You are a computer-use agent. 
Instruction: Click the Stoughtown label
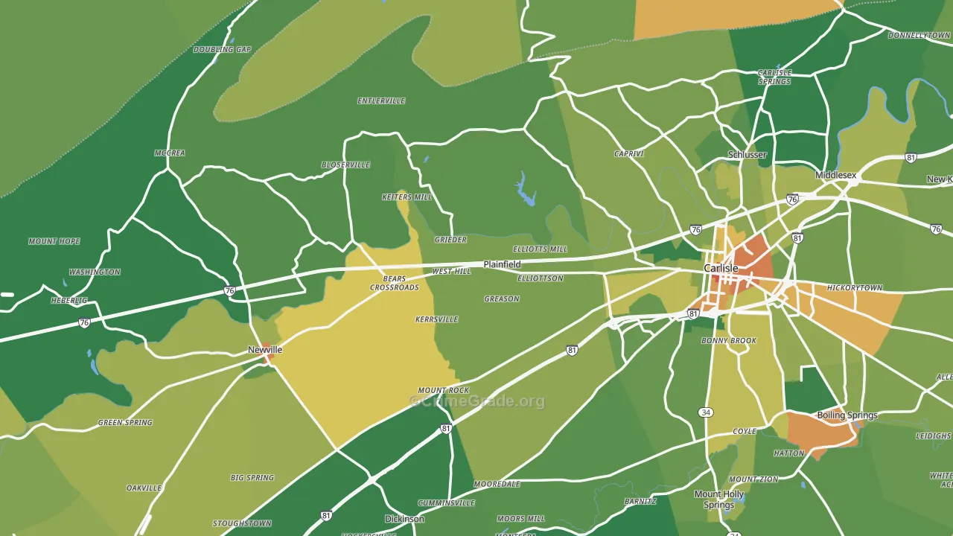tap(242, 523)
